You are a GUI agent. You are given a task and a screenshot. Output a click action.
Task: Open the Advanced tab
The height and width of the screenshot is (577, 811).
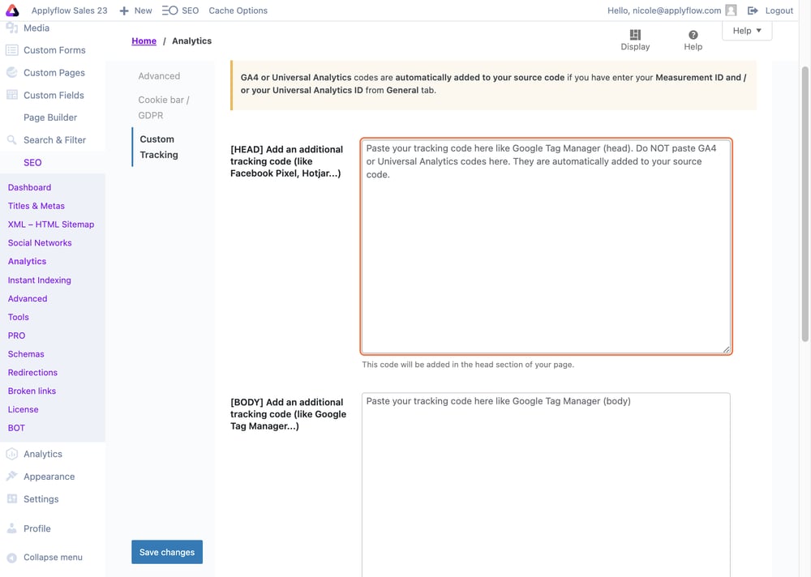pyautogui.click(x=158, y=75)
